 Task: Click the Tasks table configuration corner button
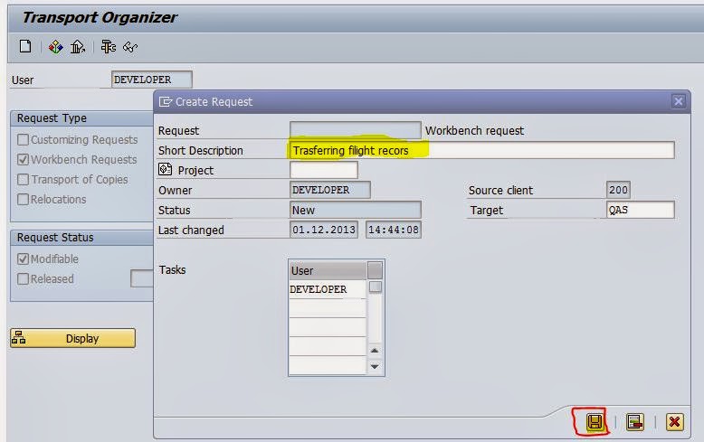tap(375, 270)
